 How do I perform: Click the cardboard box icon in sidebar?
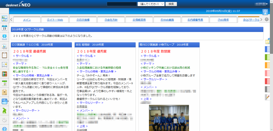pyautogui.click(x=4, y=92)
